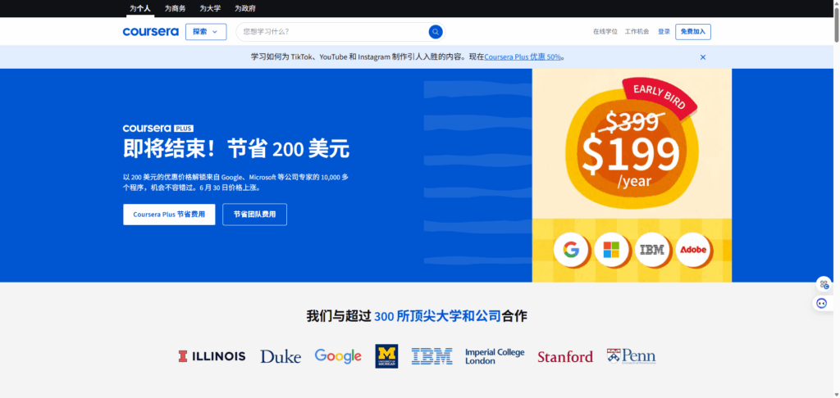The image size is (840, 398).
Task: Click the 300 所顶尖大学和公司 text
Action: tap(438, 316)
